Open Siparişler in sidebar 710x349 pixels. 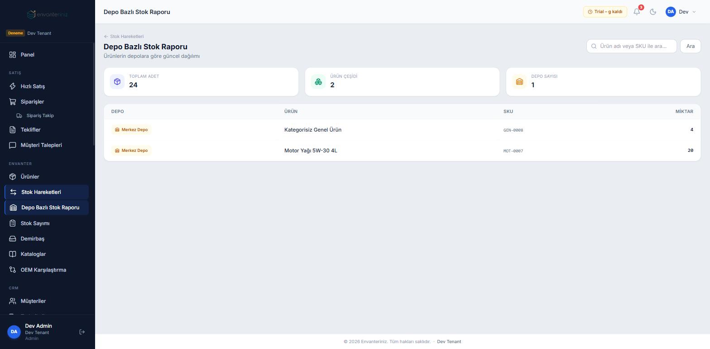47,102
